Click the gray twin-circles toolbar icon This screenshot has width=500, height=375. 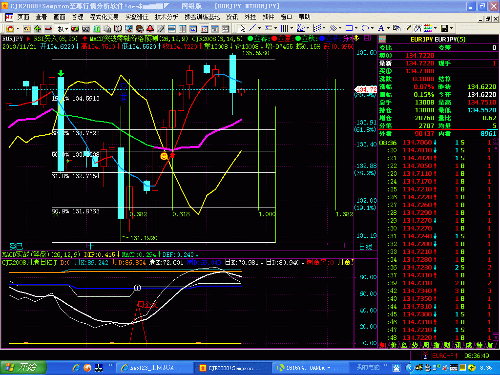(x=86, y=29)
